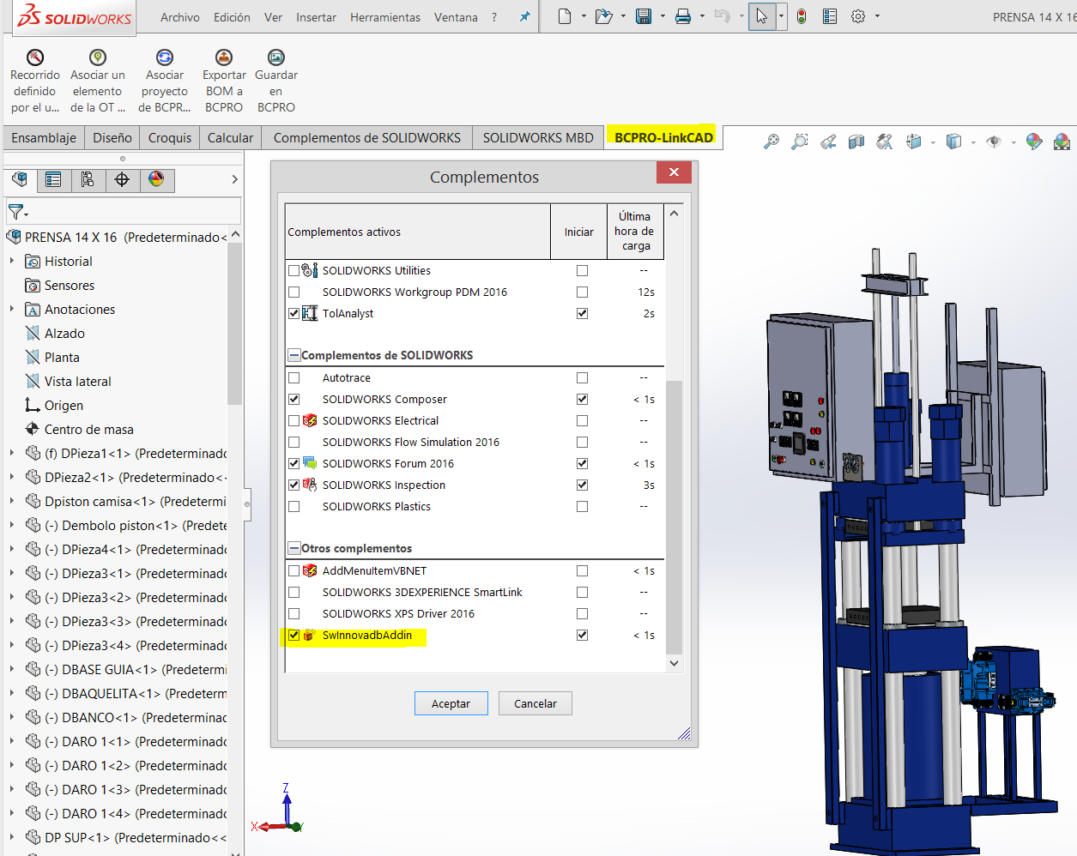Enable SOLIDWORKS Utilities add-in checkbox
The height and width of the screenshot is (856, 1077).
[x=294, y=270]
